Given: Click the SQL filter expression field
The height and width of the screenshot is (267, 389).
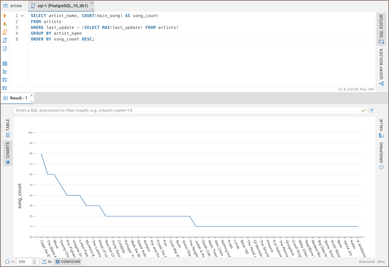Looking at the screenshot, I should click(x=186, y=110).
